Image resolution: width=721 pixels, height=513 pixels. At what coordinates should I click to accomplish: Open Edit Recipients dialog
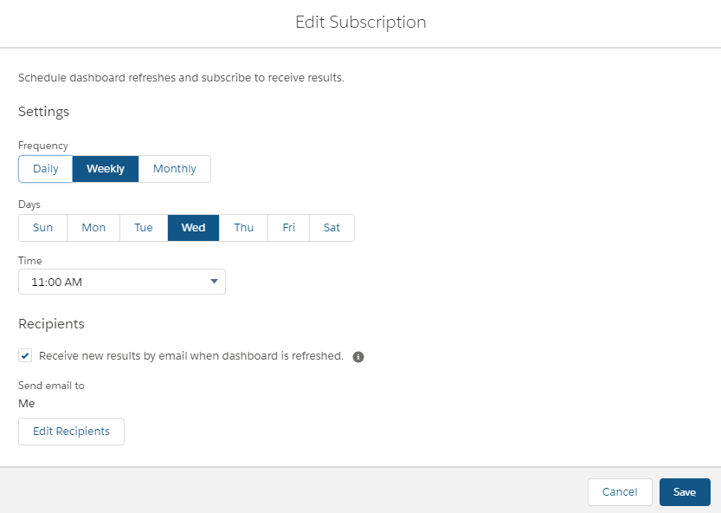(x=71, y=432)
